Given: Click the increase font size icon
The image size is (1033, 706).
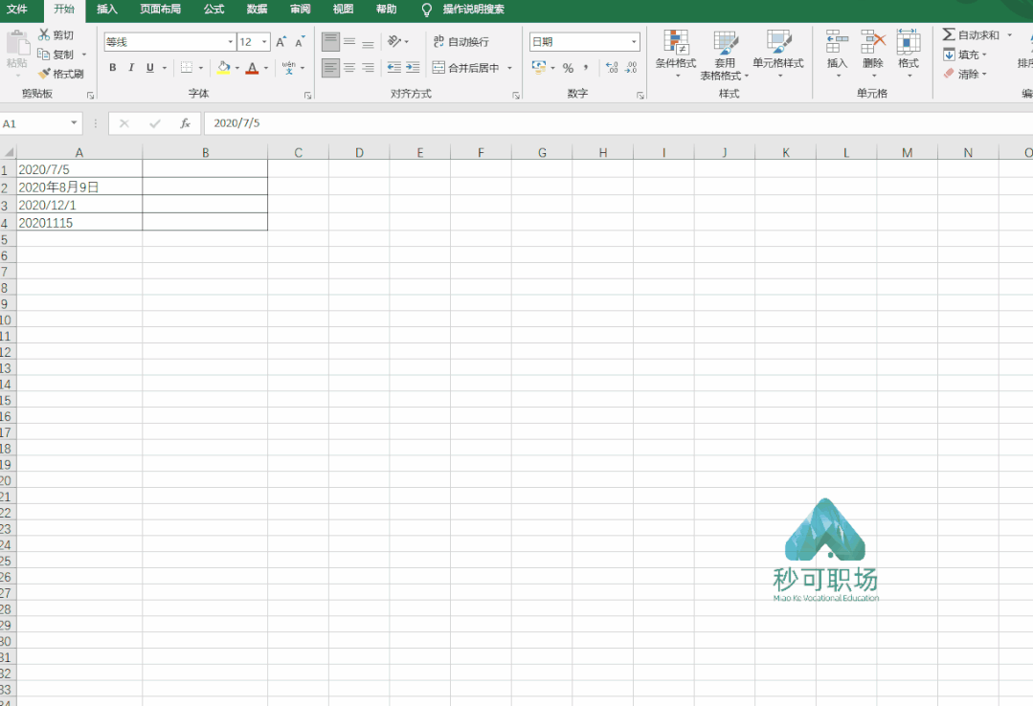Looking at the screenshot, I should (x=281, y=42).
